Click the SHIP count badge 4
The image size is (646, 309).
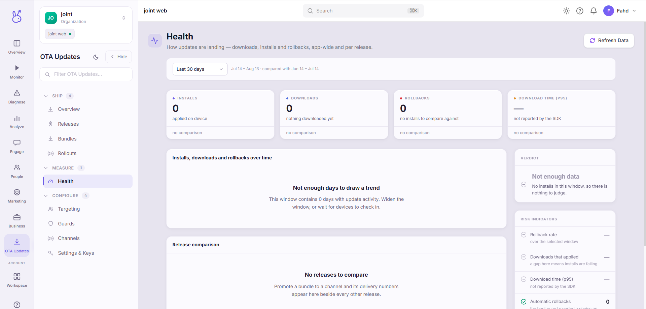coord(70,96)
